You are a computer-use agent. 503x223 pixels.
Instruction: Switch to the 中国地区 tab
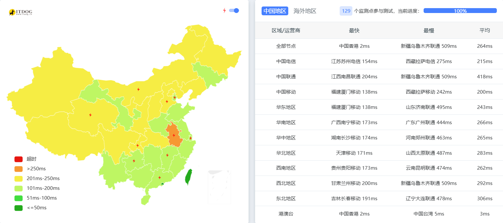[x=275, y=11]
